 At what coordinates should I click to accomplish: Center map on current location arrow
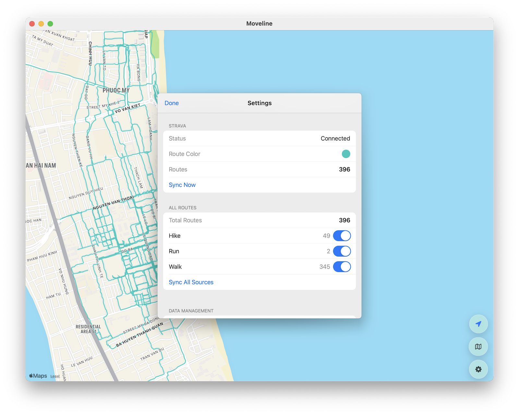click(478, 324)
